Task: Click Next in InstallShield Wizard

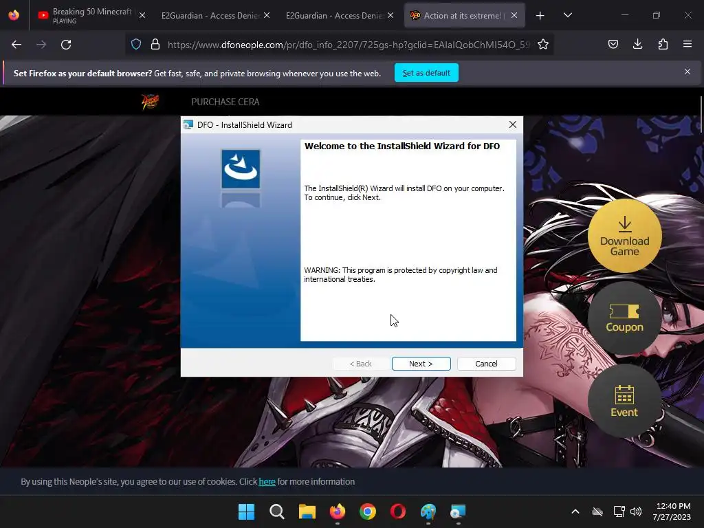Action: (421, 364)
